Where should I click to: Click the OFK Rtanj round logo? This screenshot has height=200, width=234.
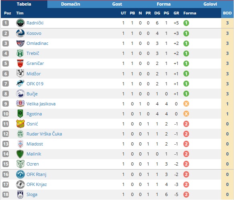pos(20,174)
